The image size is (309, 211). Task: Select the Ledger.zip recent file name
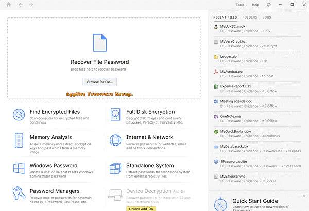[228, 56]
